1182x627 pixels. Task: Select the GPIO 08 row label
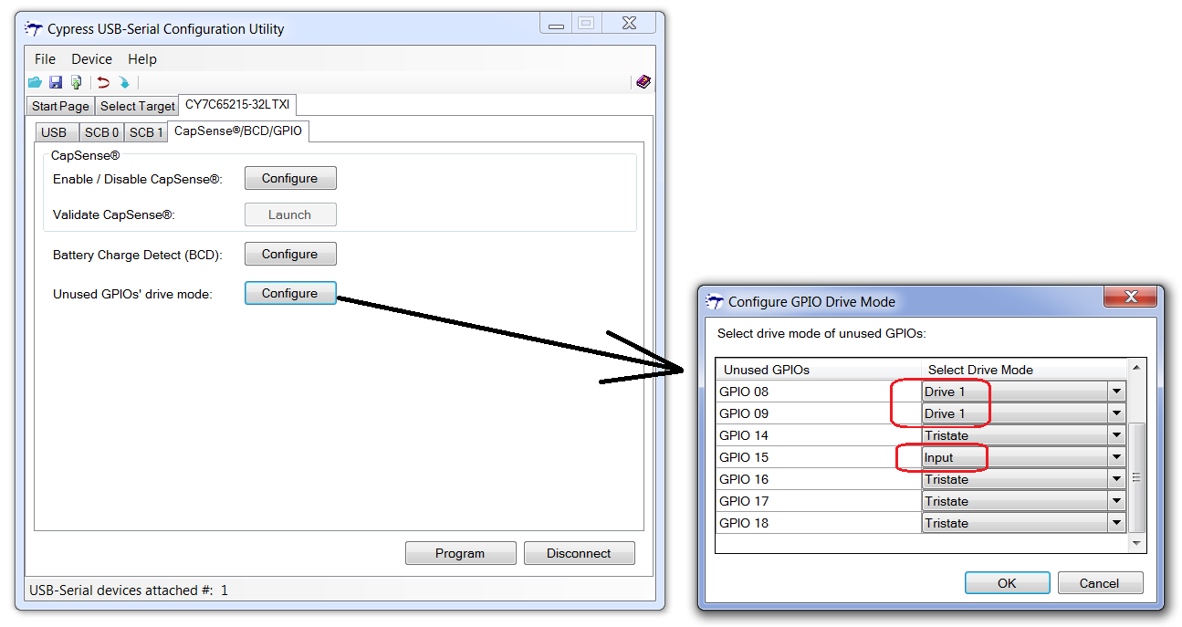tap(744, 392)
